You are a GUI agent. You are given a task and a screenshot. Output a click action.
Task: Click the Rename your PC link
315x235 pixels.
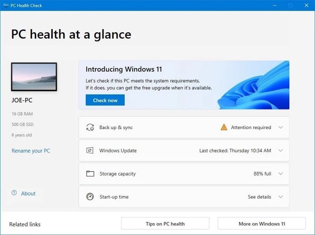(x=31, y=151)
